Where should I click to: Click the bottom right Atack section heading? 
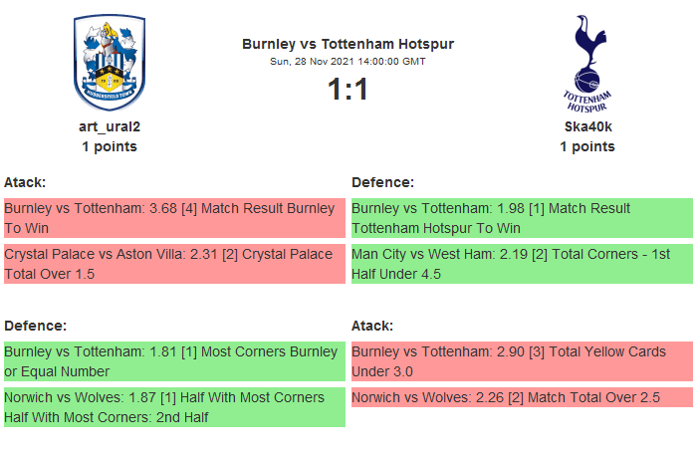coord(372,326)
